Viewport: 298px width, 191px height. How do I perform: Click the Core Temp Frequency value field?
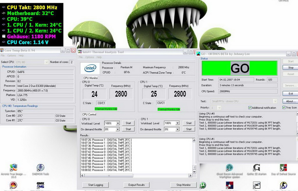(45, 91)
